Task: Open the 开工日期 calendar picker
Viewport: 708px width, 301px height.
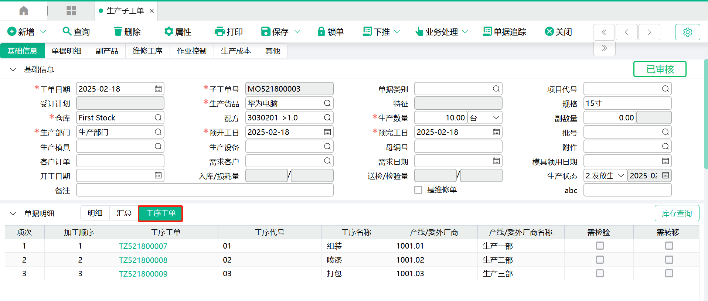Action: 158,175
